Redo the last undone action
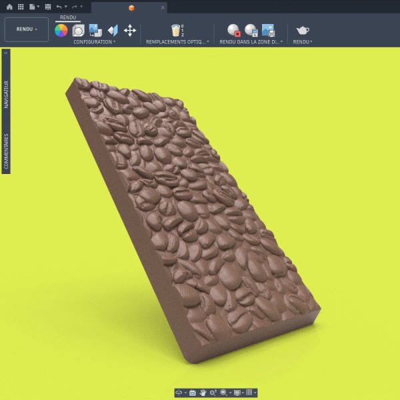Screen dimensions: 400x400 pyautogui.click(x=75, y=7)
